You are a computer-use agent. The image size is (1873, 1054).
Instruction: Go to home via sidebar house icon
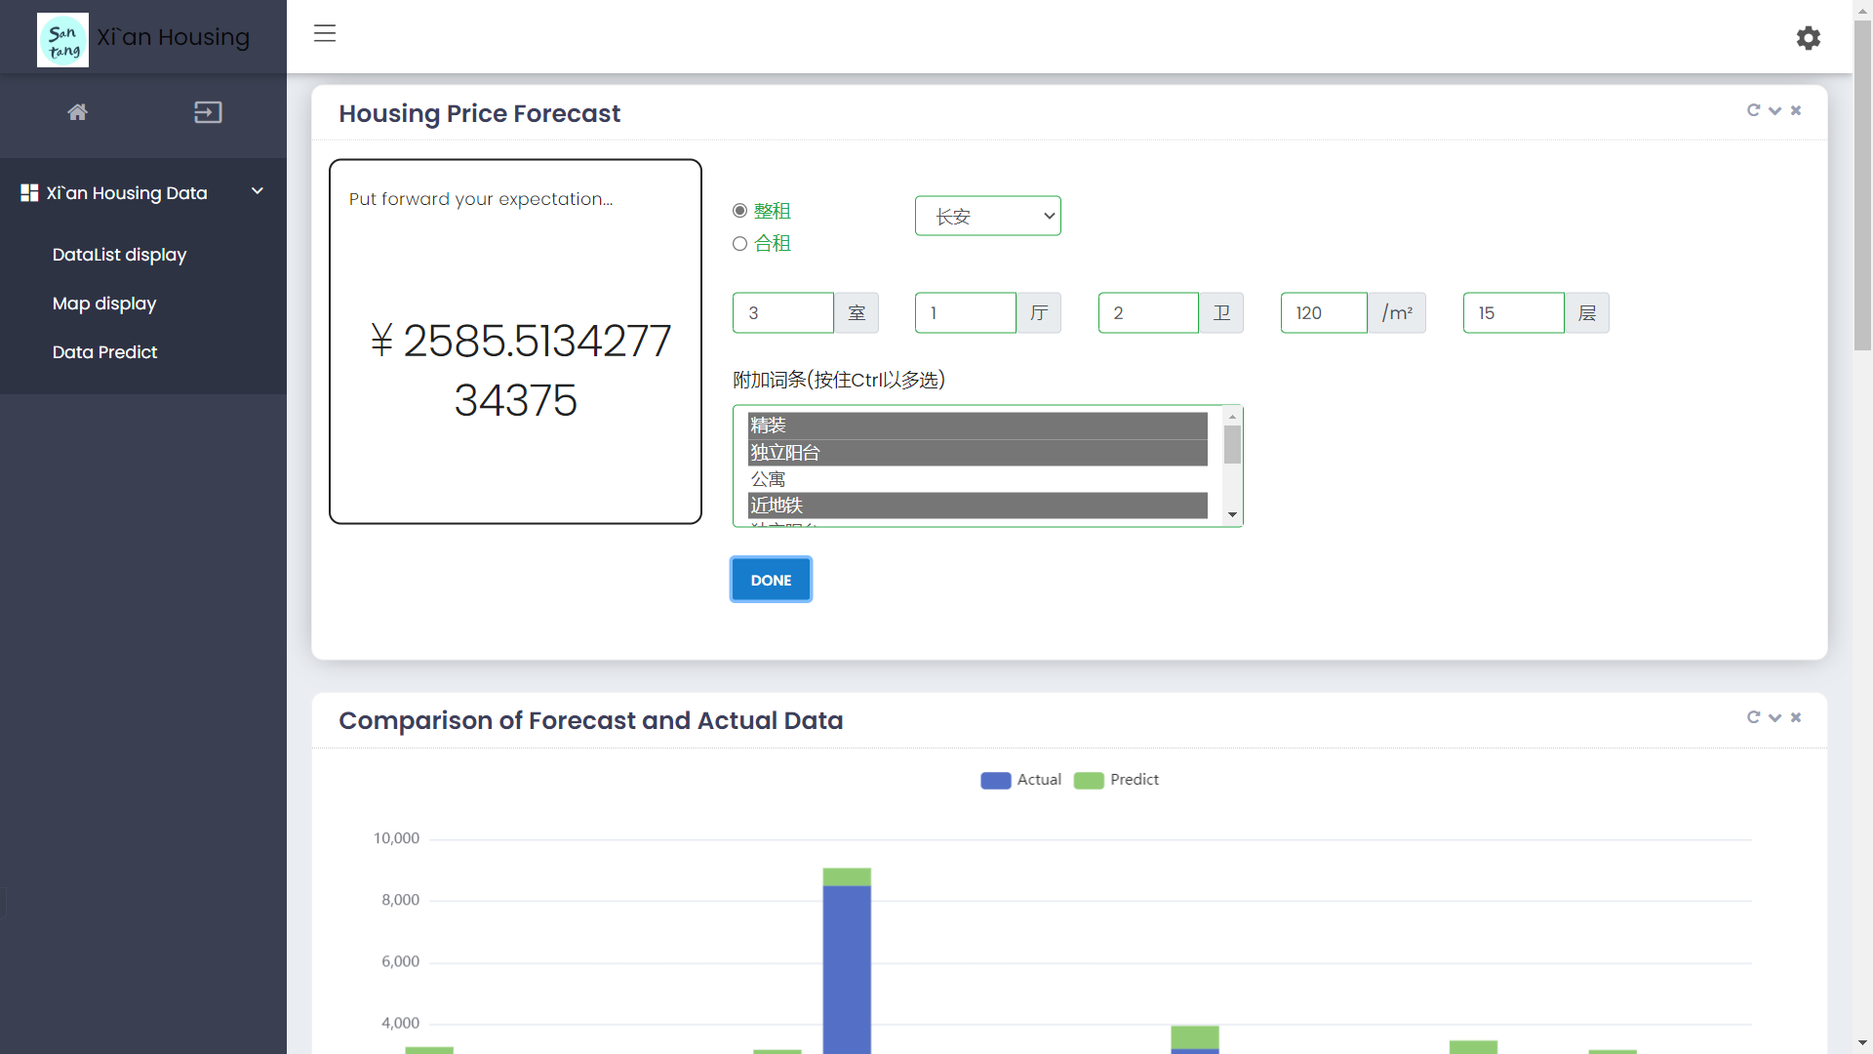[x=78, y=112]
